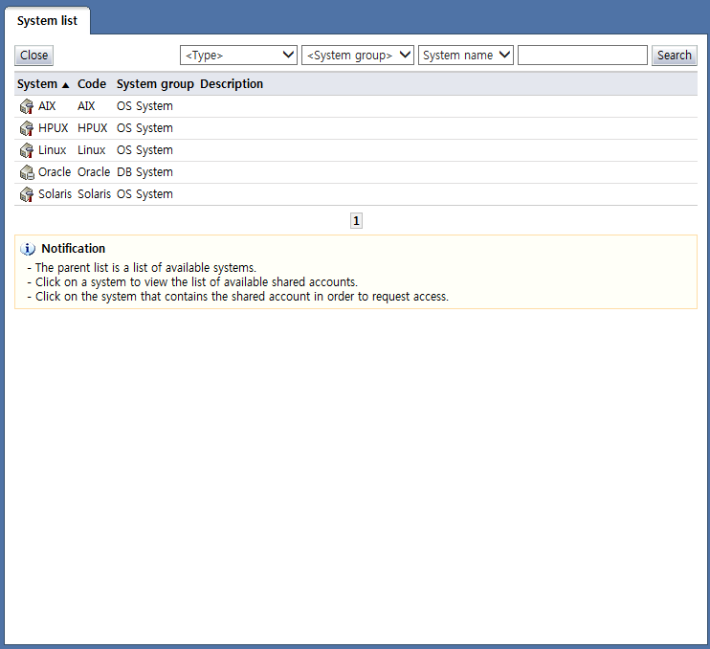
Task: Sort by Code column header
Action: (92, 84)
